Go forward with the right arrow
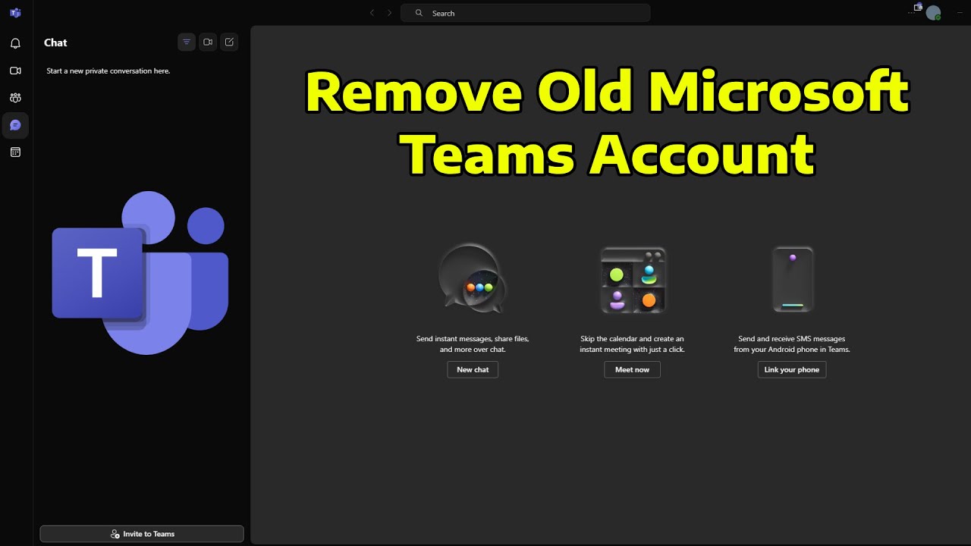This screenshot has width=971, height=546. pos(390,13)
